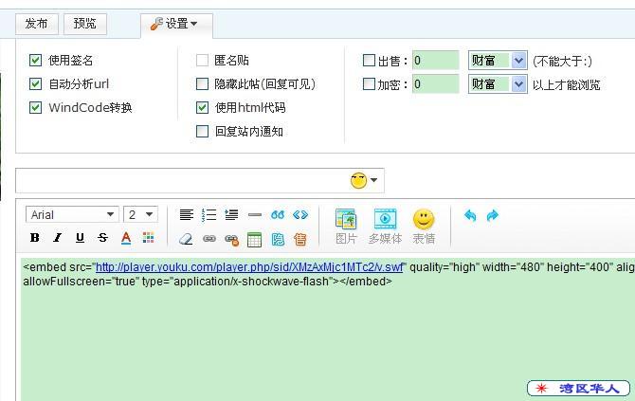The width and height of the screenshot is (635, 401).
Task: Remove link with broken-chain icon
Action: [x=231, y=240]
